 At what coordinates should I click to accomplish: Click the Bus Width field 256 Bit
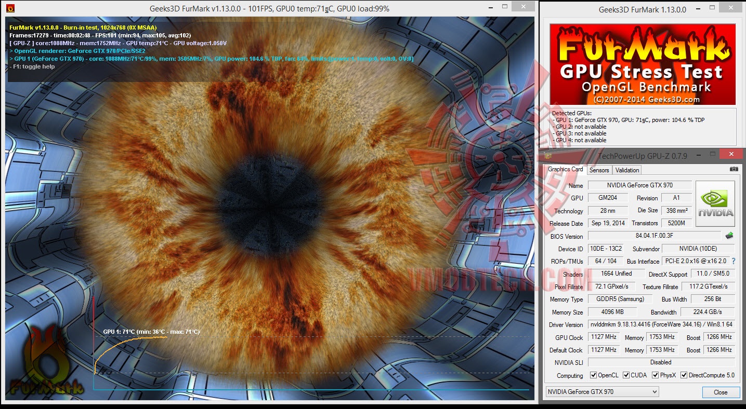[x=713, y=299]
